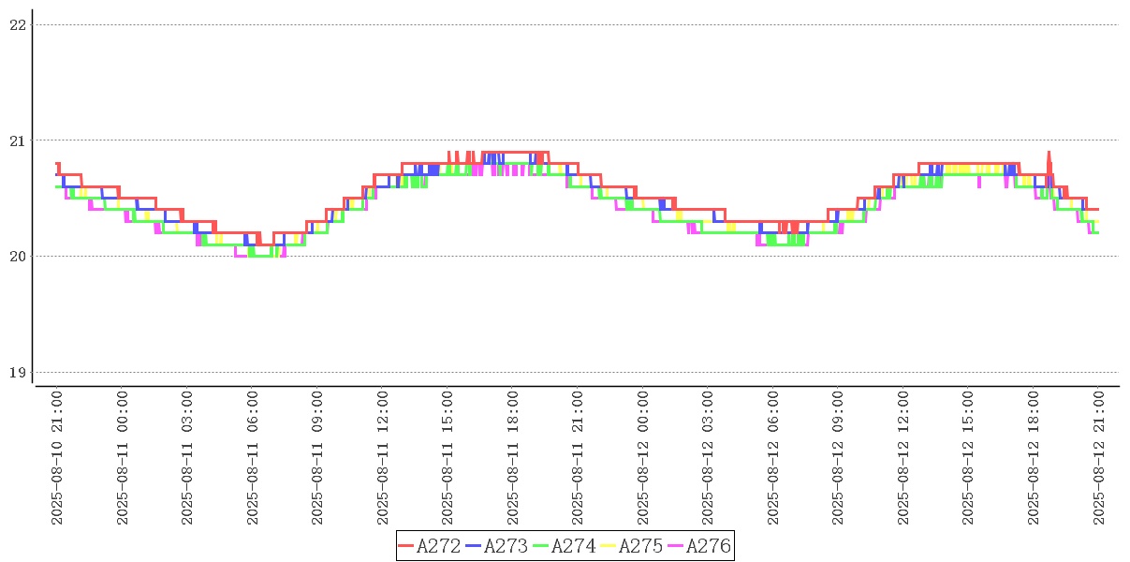Screen dimensions: 1130x562
Task: Click the A275 legend label
Action: [x=640, y=546]
